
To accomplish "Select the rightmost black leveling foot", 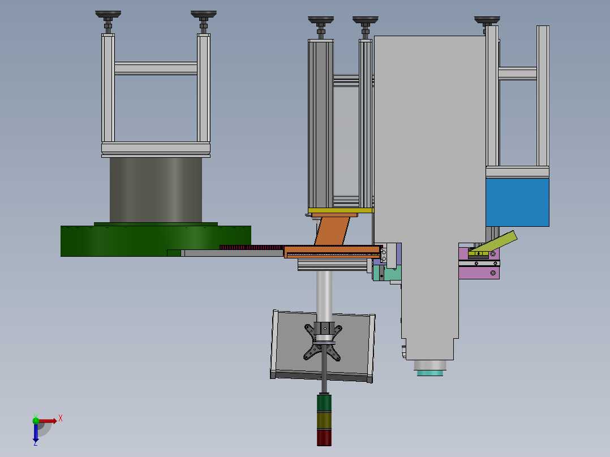I will (487, 19).
